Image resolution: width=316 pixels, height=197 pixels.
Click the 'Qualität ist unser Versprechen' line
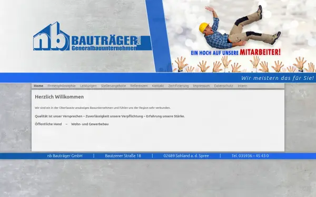(x=110, y=116)
